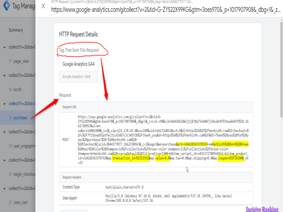Click the vertical scrollbar thumb
Screen dimensions: 283x212
coord(281,70)
